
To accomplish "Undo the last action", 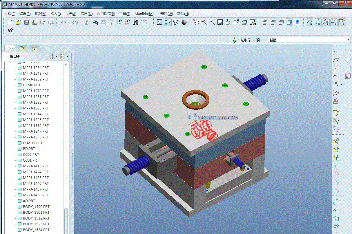I will pyautogui.click(x=63, y=22).
